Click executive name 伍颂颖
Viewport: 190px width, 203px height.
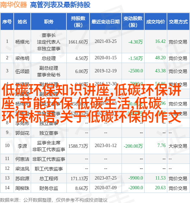coord(22,71)
